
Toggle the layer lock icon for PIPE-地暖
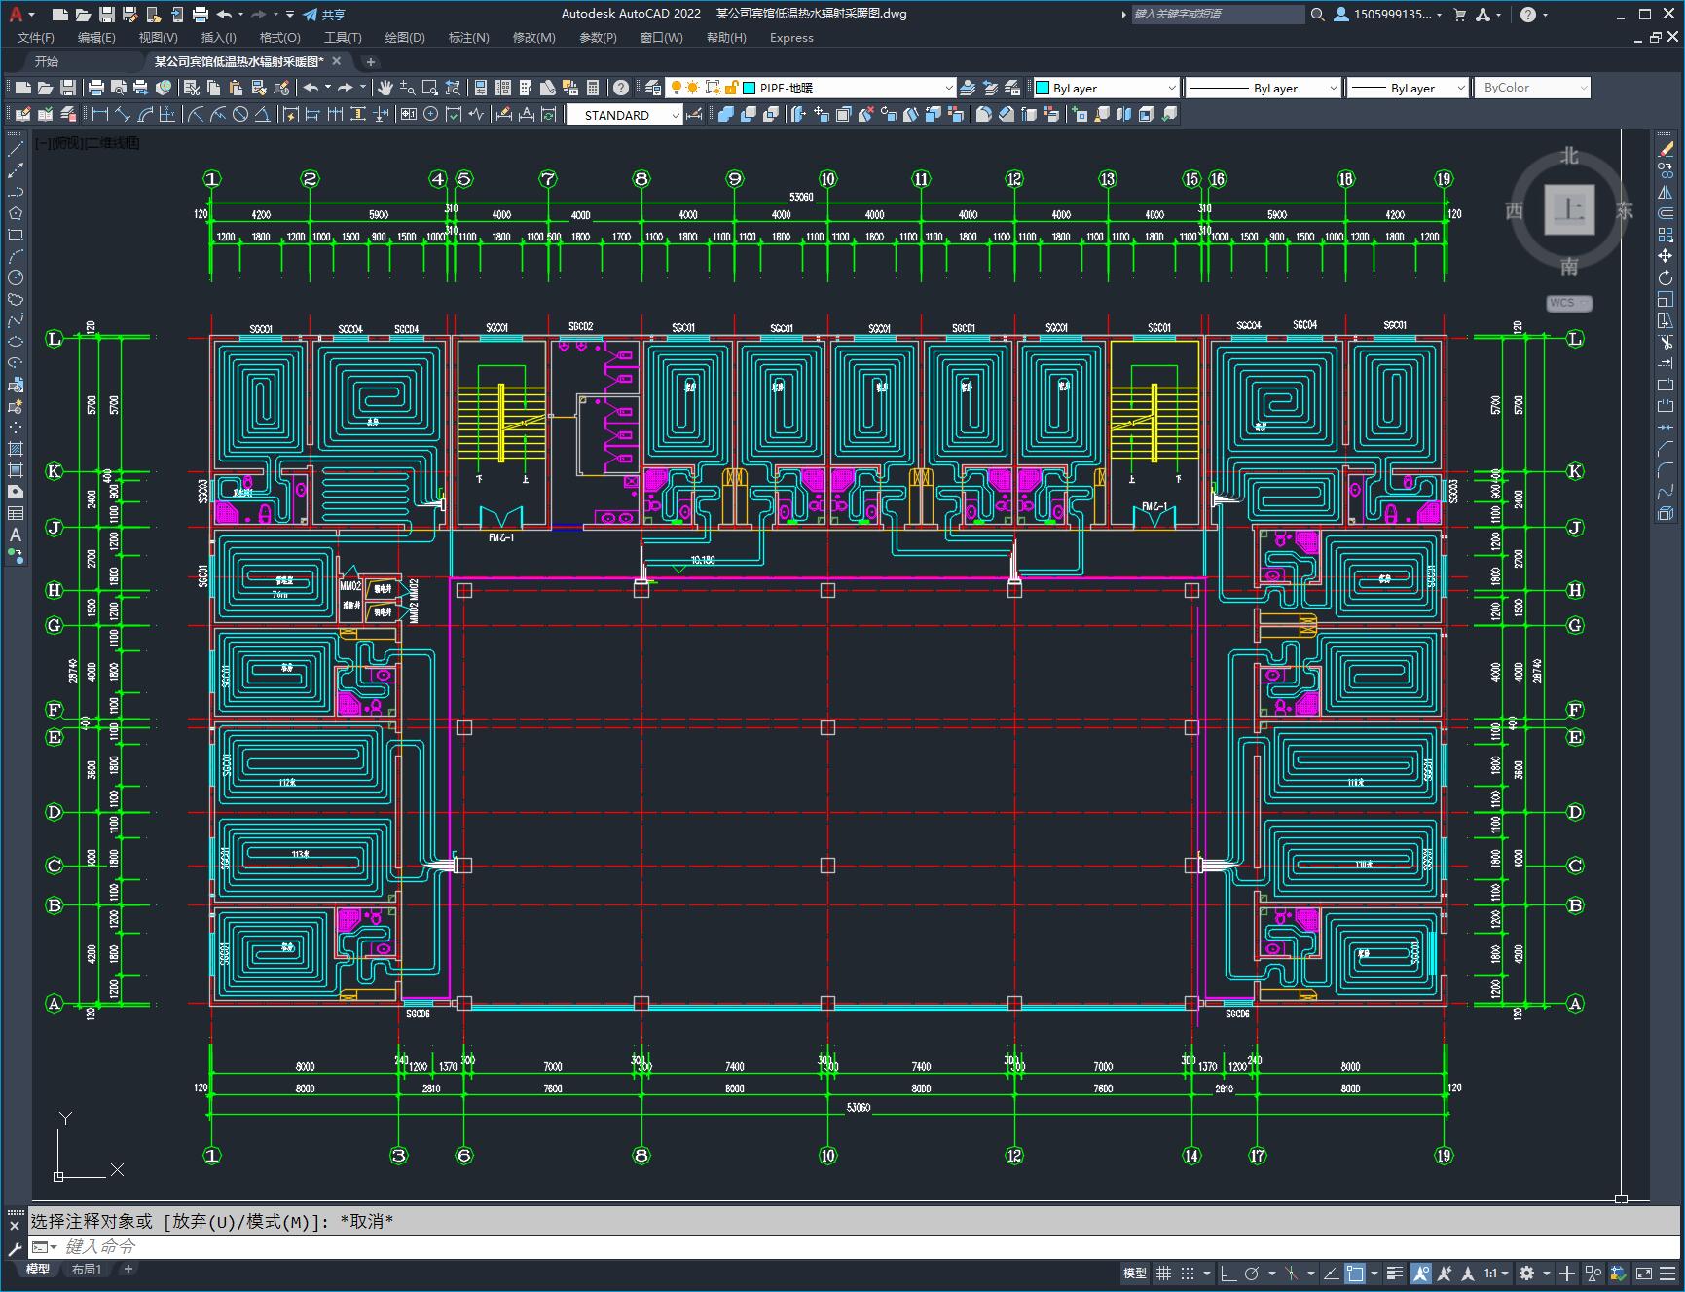click(731, 88)
